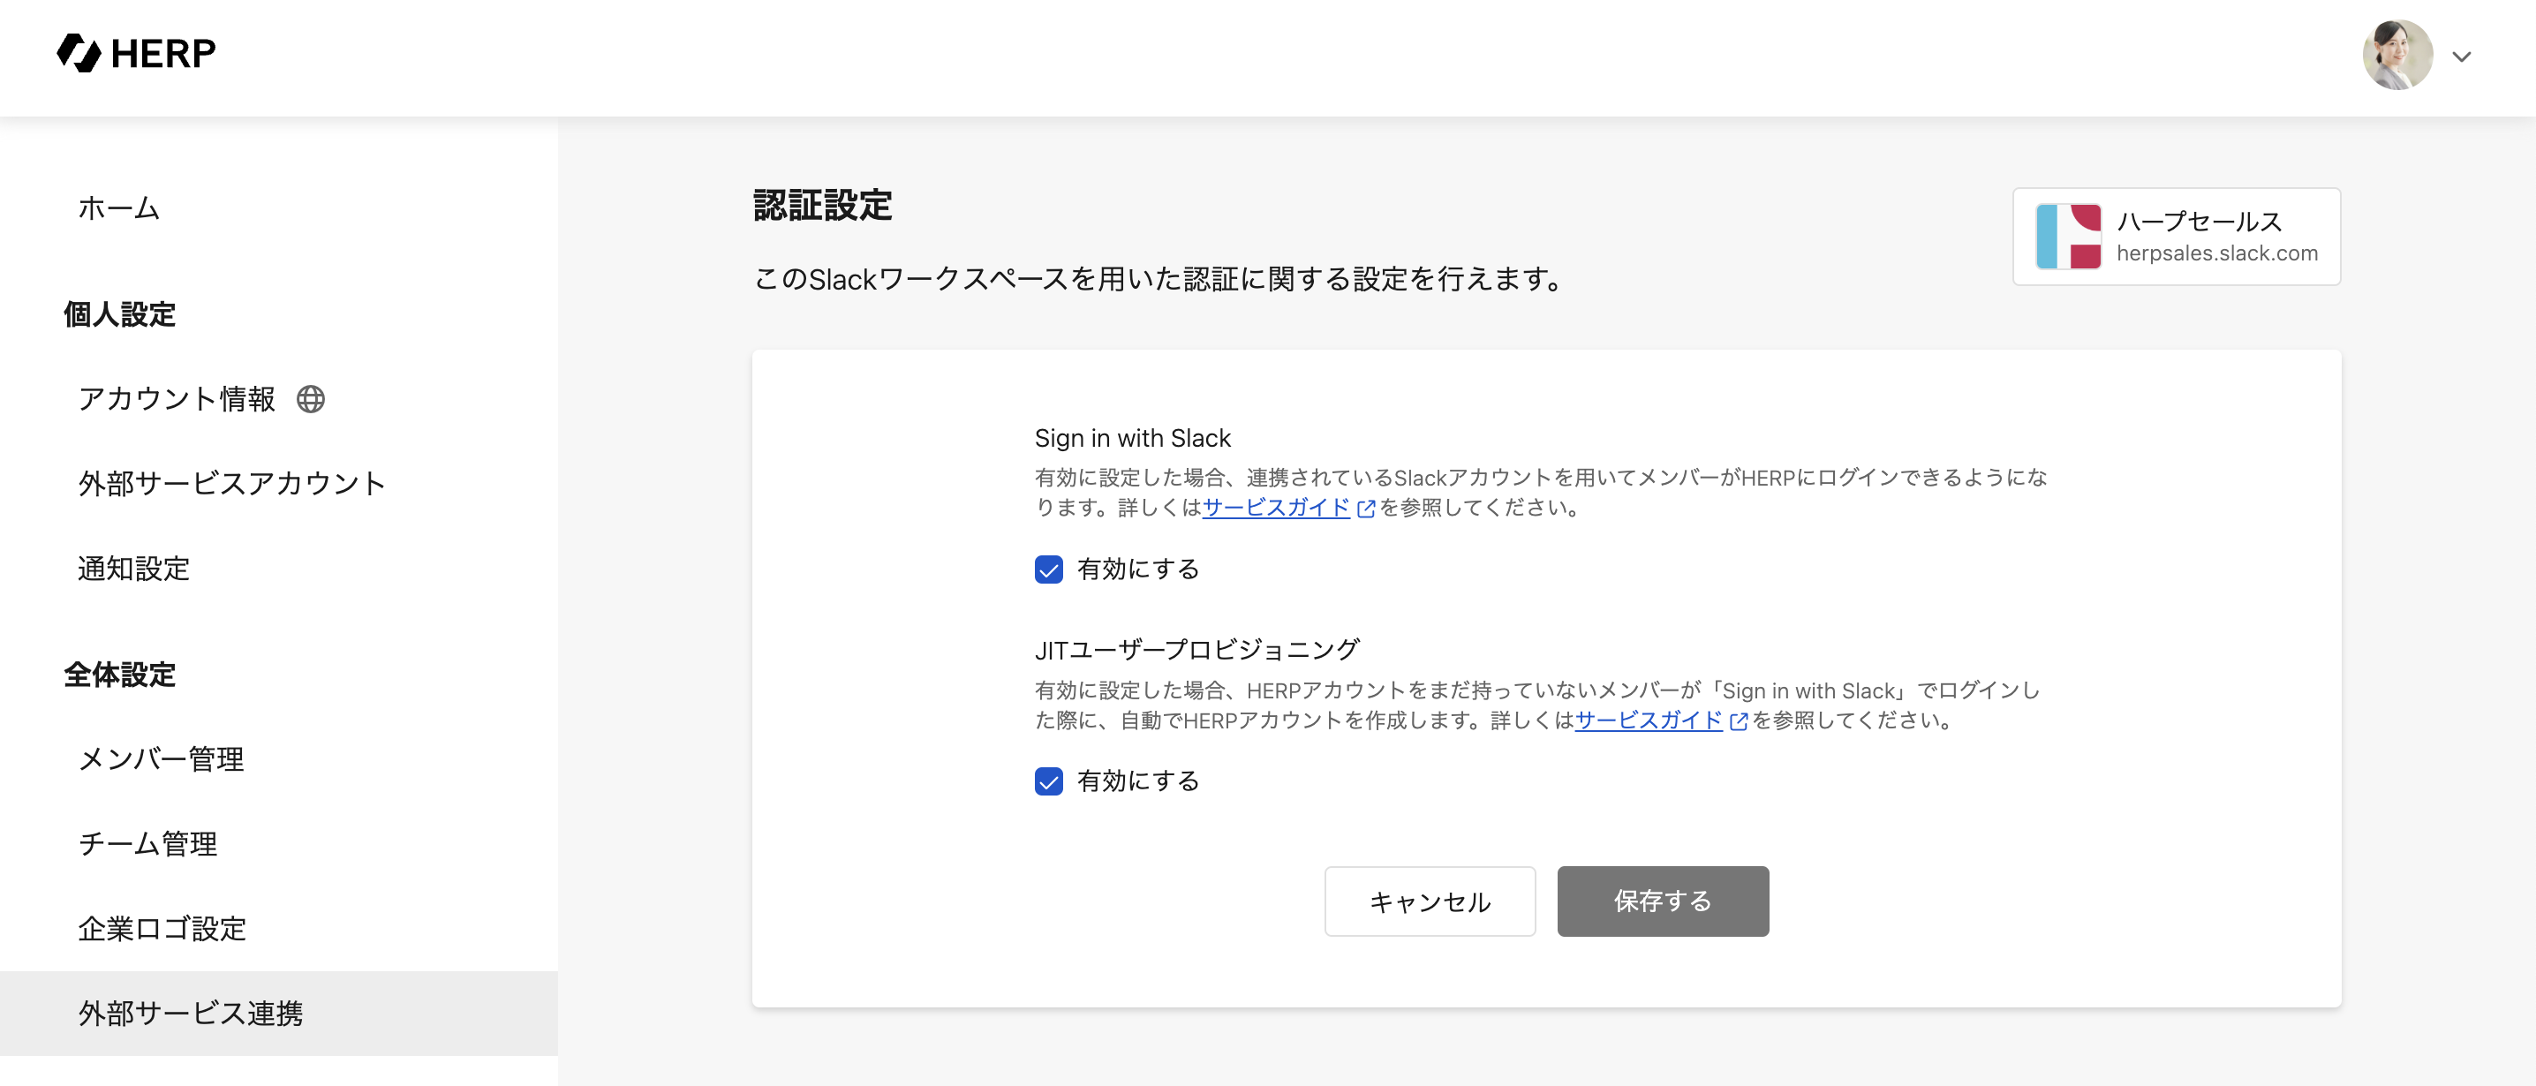
Task: Navigate to 企業ロゴ設定
Action: (x=162, y=929)
